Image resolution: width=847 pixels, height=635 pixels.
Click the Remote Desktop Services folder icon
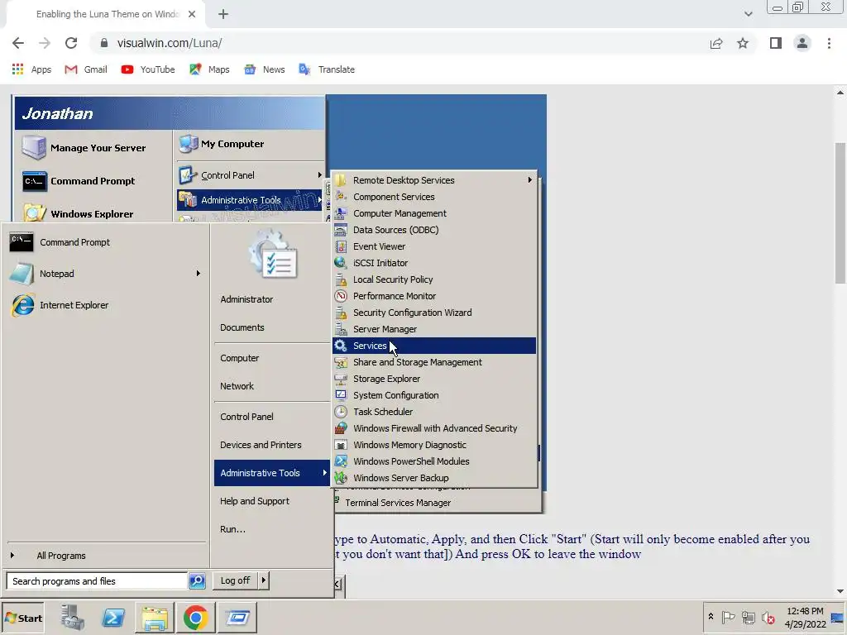(x=340, y=180)
